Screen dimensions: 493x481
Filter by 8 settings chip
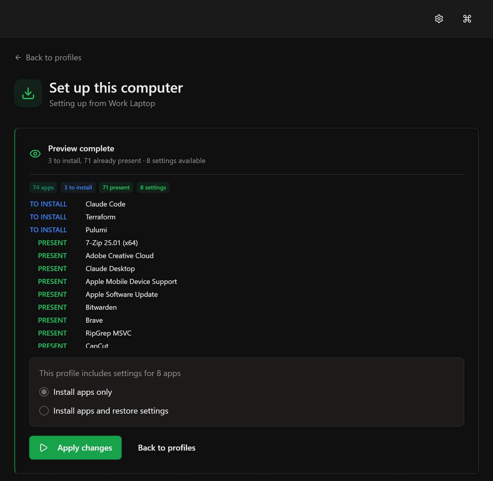click(153, 187)
